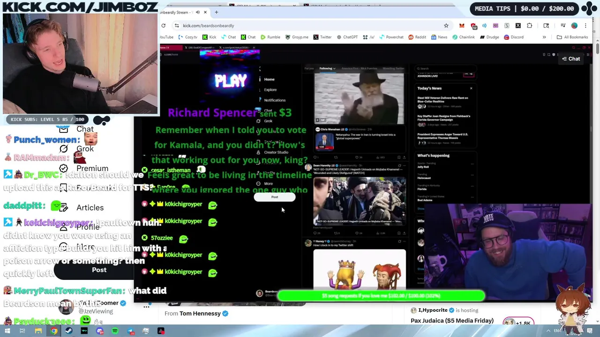The height and width of the screenshot is (337, 600).
Task: Open the Chrome extensions puzzle icon
Action: click(530, 25)
